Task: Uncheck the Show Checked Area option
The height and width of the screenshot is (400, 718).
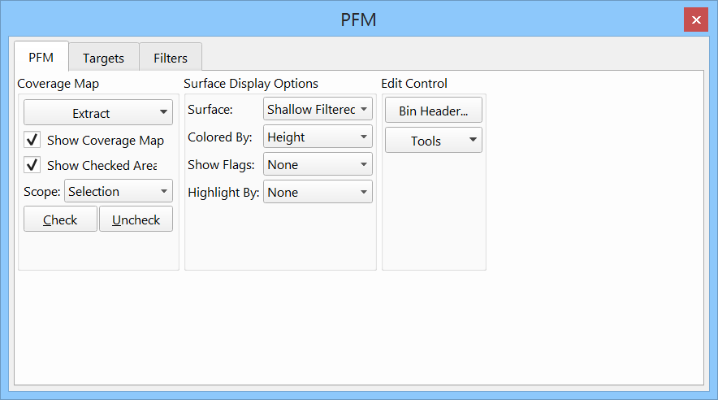Action: (33, 165)
